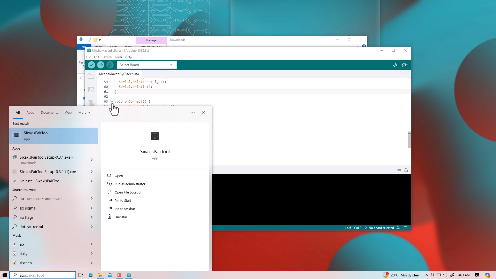Click Pin to Start action
The width and height of the screenshot is (496, 279).
(x=123, y=200)
